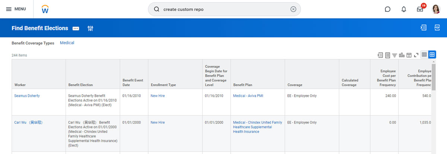The image size is (447, 154).
Task: Select EE - Employee Only for Carl Wu
Action: click(302, 122)
